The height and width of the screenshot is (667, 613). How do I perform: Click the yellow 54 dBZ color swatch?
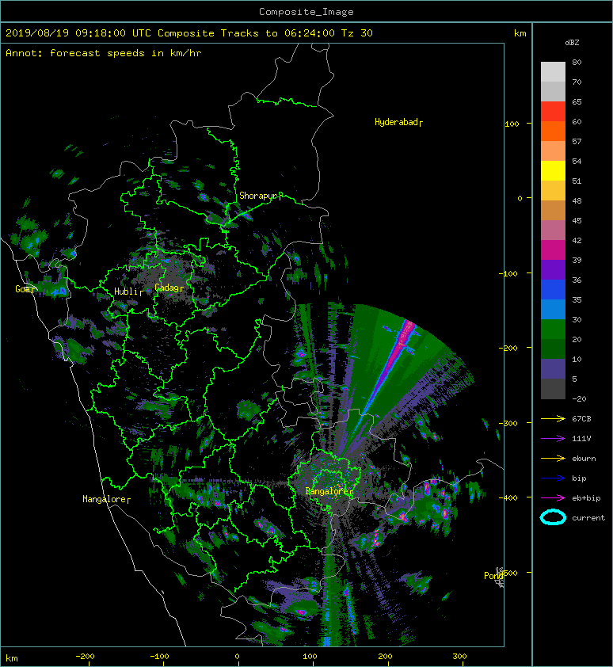pyautogui.click(x=553, y=170)
